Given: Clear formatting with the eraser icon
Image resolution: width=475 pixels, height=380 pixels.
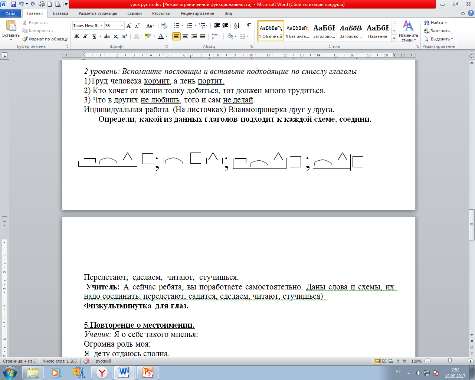Looking at the screenshot, I should [164, 26].
